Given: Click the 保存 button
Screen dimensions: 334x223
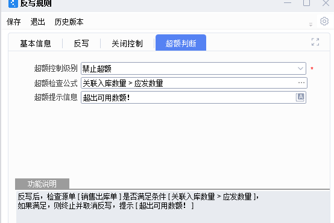Looking at the screenshot, I should 14,22.
